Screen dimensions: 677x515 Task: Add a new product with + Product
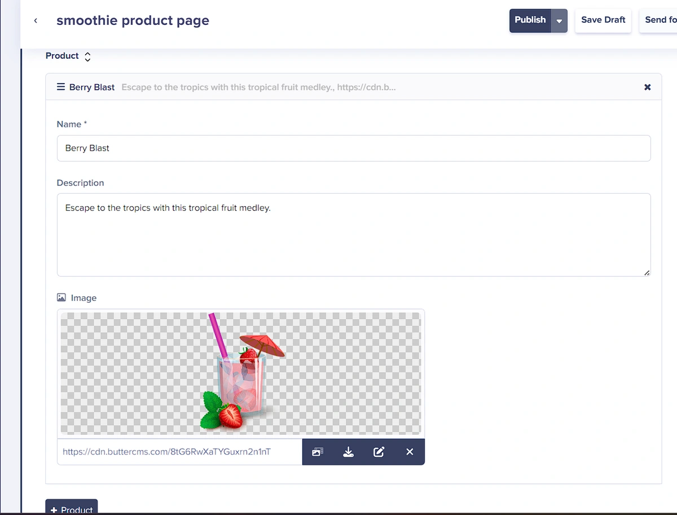coord(72,508)
